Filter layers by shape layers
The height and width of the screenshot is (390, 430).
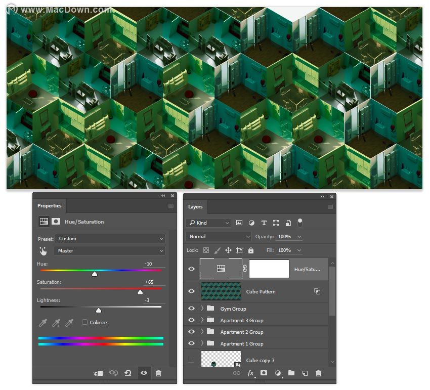pyautogui.click(x=276, y=223)
